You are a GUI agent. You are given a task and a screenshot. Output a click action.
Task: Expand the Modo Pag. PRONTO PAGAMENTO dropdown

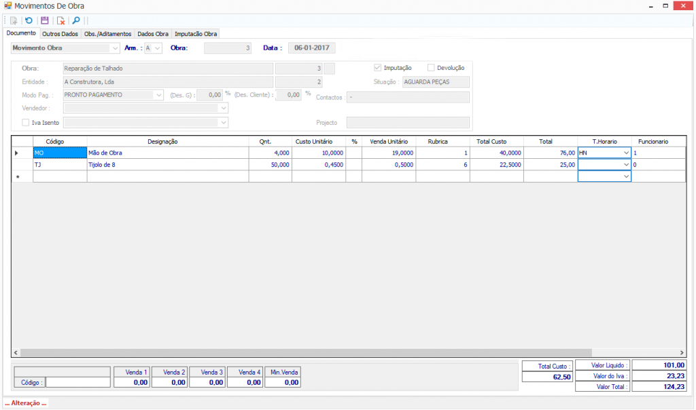[158, 95]
